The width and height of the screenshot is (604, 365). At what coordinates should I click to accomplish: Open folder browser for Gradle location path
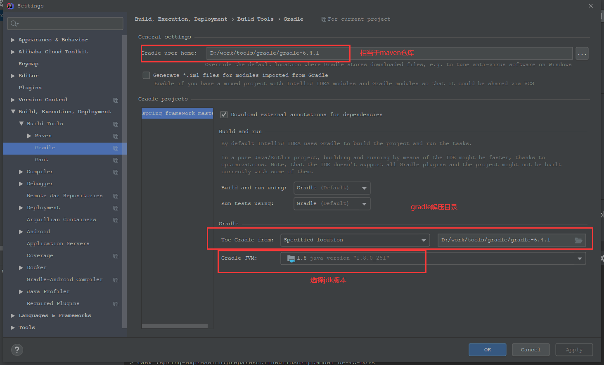578,240
